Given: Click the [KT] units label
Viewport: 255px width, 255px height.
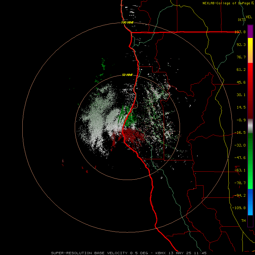Looking at the screenshot, I should tap(242, 20).
